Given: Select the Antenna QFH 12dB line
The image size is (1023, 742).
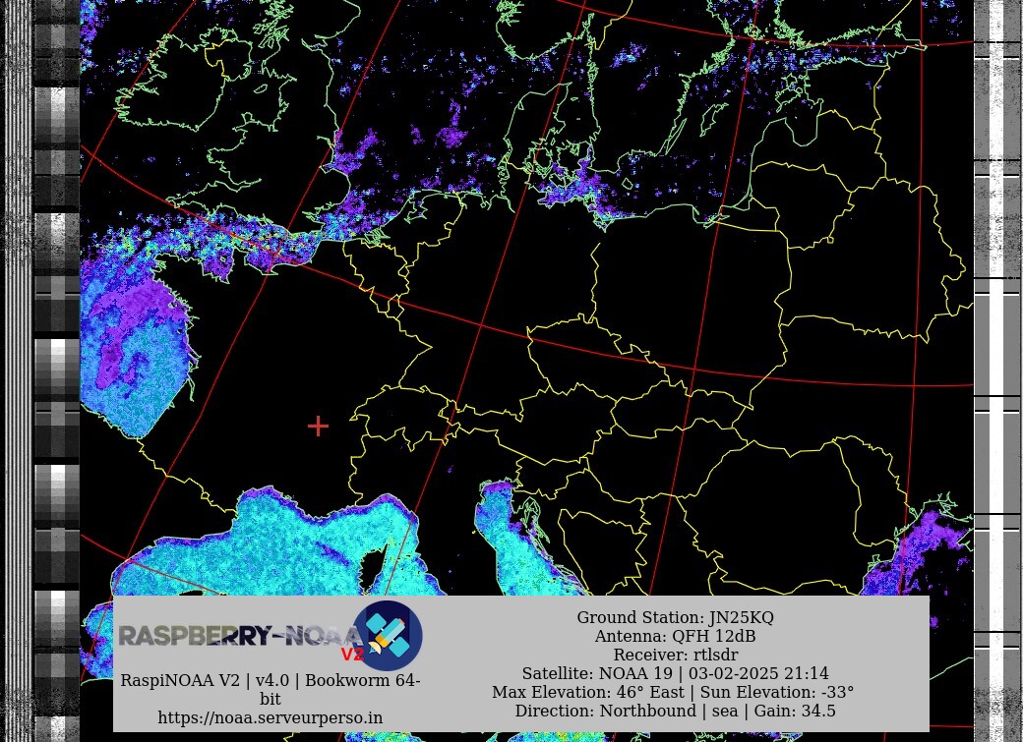Looking at the screenshot, I should [x=674, y=636].
